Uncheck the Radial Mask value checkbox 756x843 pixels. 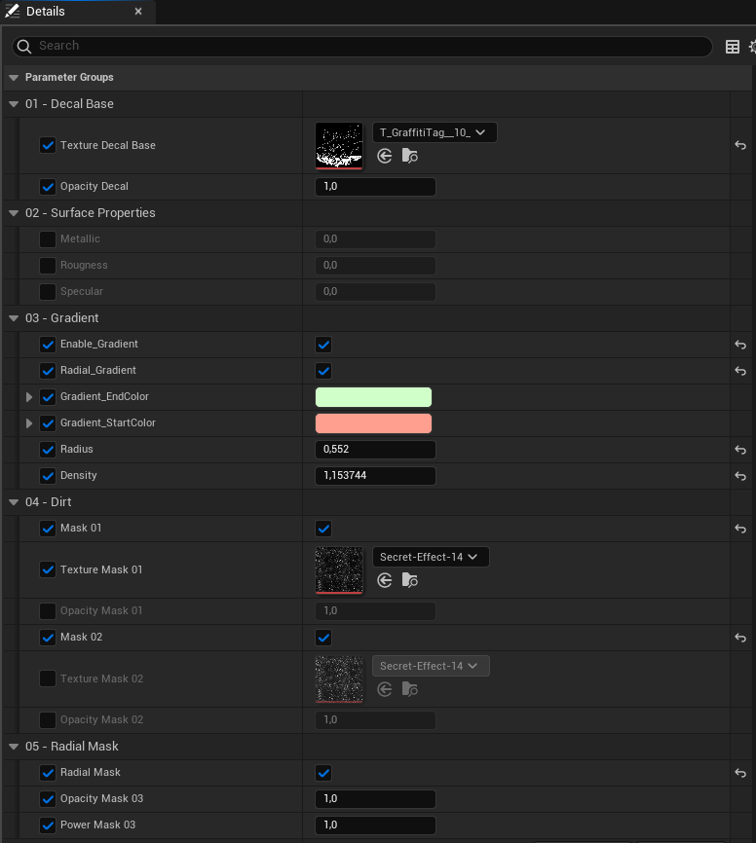pos(323,773)
